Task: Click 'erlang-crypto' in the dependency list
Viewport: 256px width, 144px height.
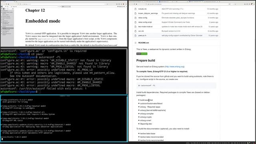Action: point(146,117)
